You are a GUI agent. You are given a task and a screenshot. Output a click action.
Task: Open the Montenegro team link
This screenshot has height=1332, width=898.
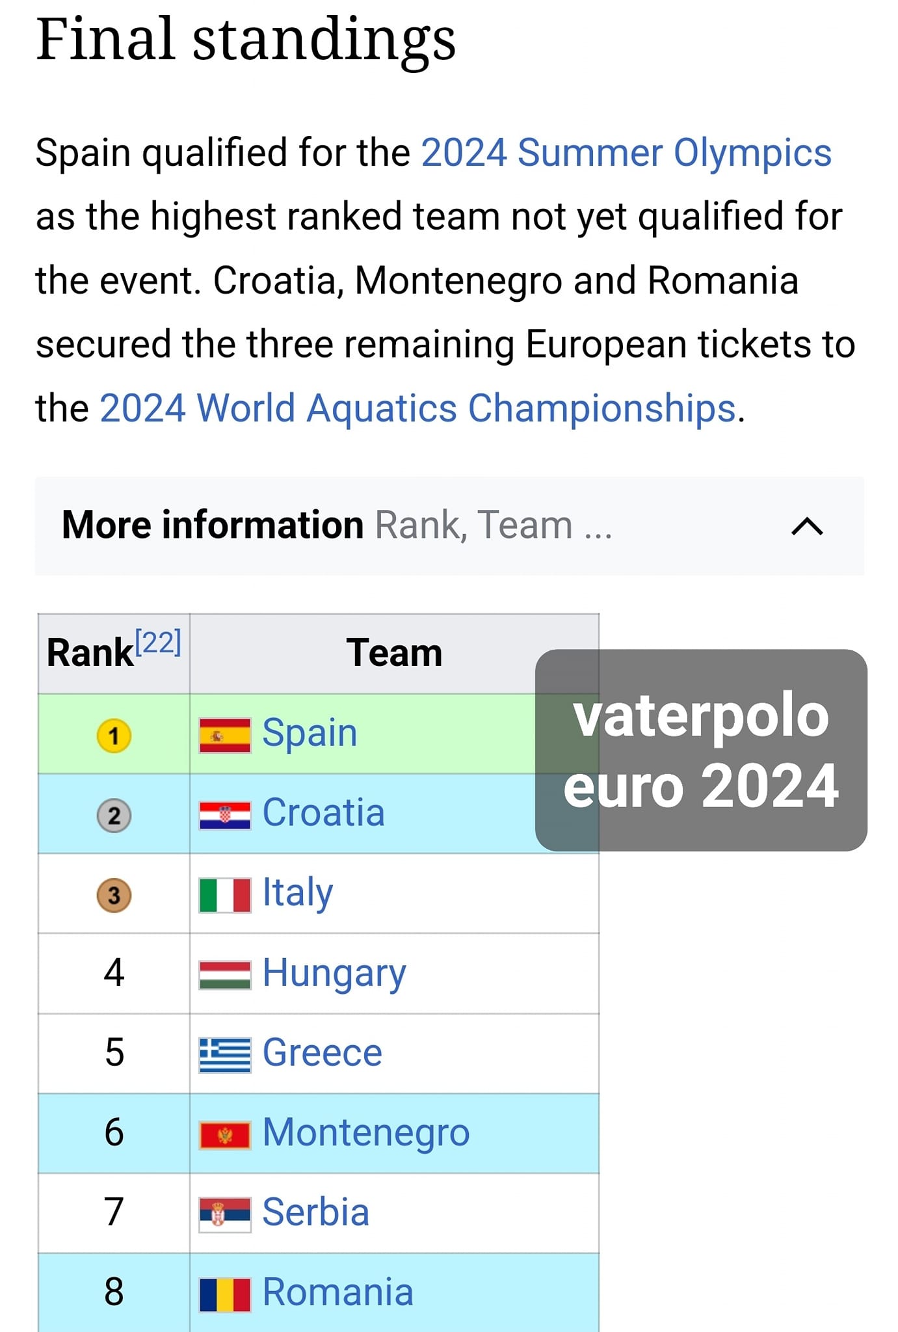click(366, 1132)
